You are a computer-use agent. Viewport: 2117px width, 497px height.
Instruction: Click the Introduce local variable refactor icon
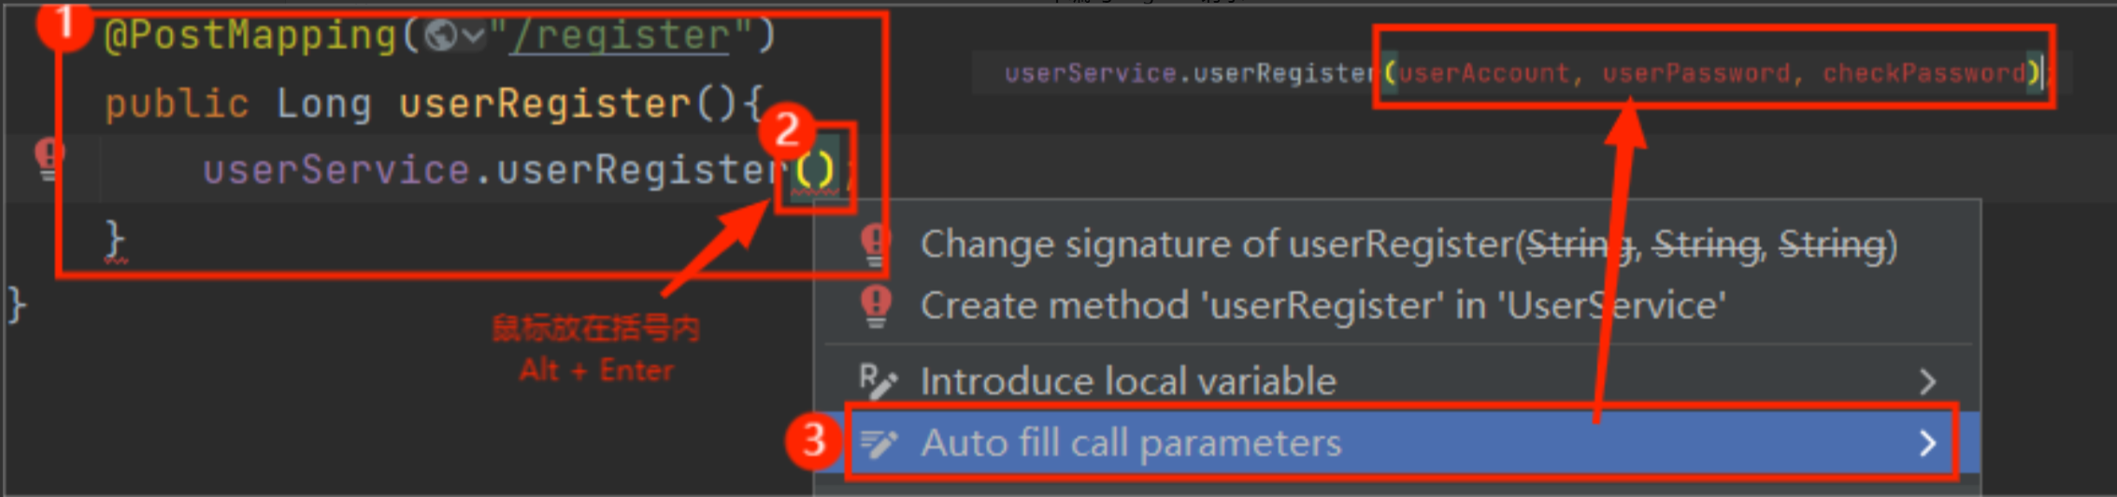tap(878, 381)
